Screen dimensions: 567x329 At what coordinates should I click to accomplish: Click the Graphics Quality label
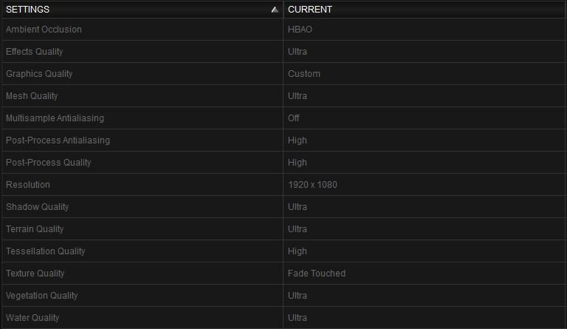tap(39, 74)
